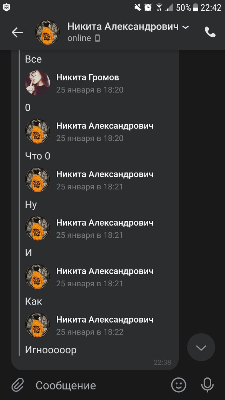Viewport: 225px width, 400px height.
Task: Select the forwarded text 'Игноооор'
Action: [x=50, y=350]
